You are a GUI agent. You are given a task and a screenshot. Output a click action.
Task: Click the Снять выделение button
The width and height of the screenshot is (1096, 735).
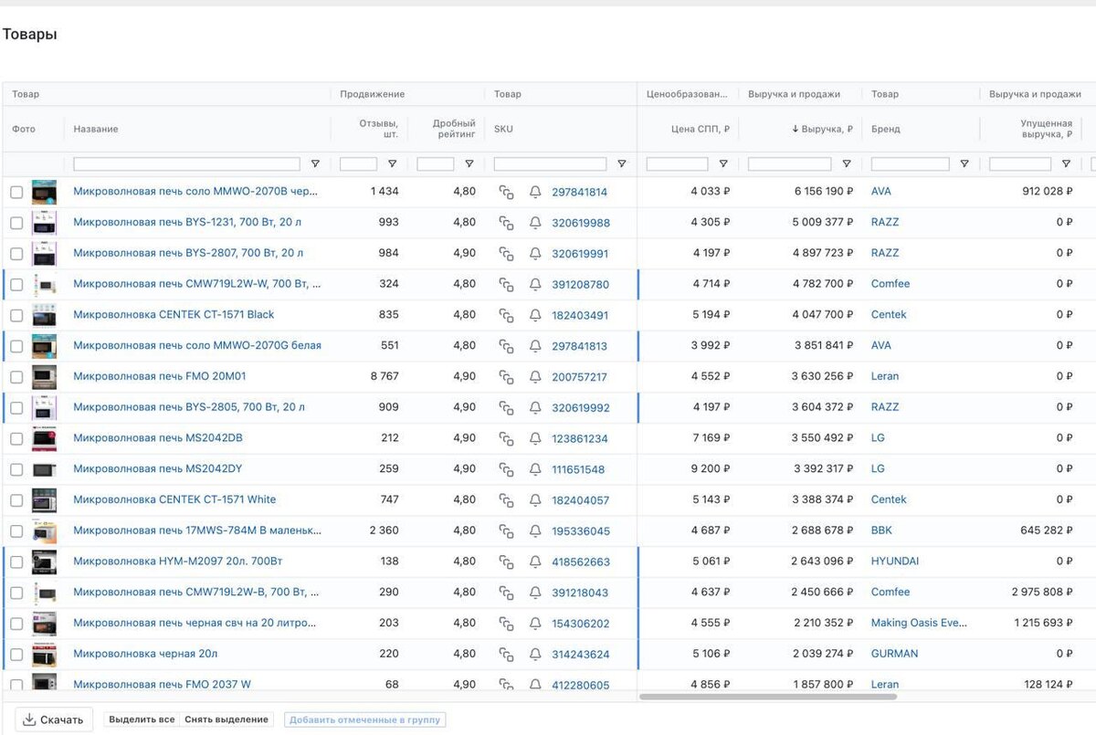[227, 719]
